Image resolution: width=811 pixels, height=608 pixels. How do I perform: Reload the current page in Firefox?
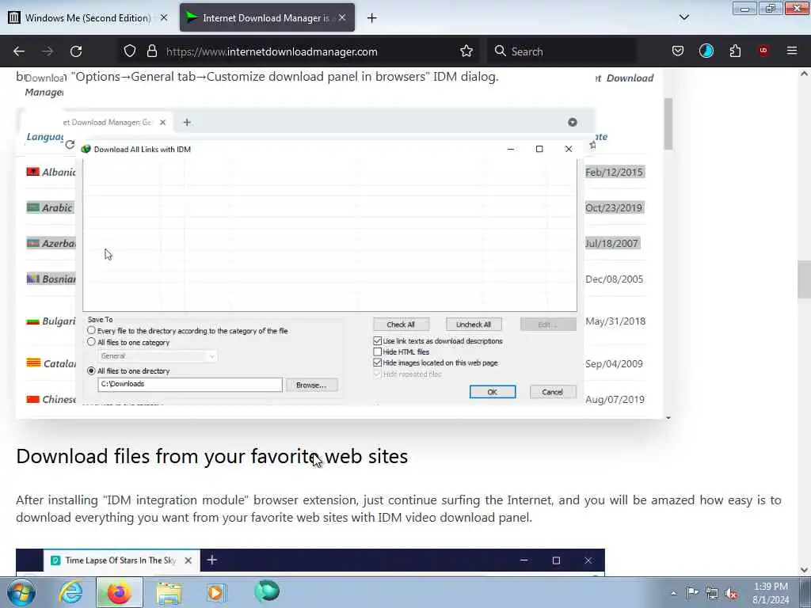pos(76,51)
